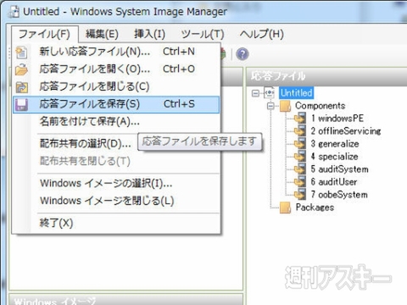Select 3 generalize pass
Screen dimensions: 407x305
click(335, 144)
